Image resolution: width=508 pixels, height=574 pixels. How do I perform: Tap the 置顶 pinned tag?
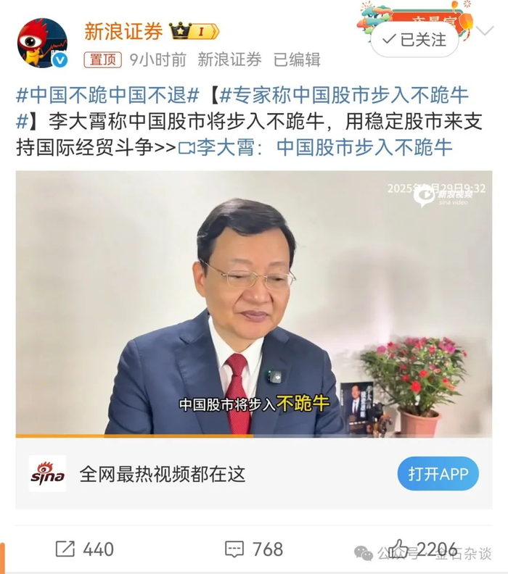point(102,59)
